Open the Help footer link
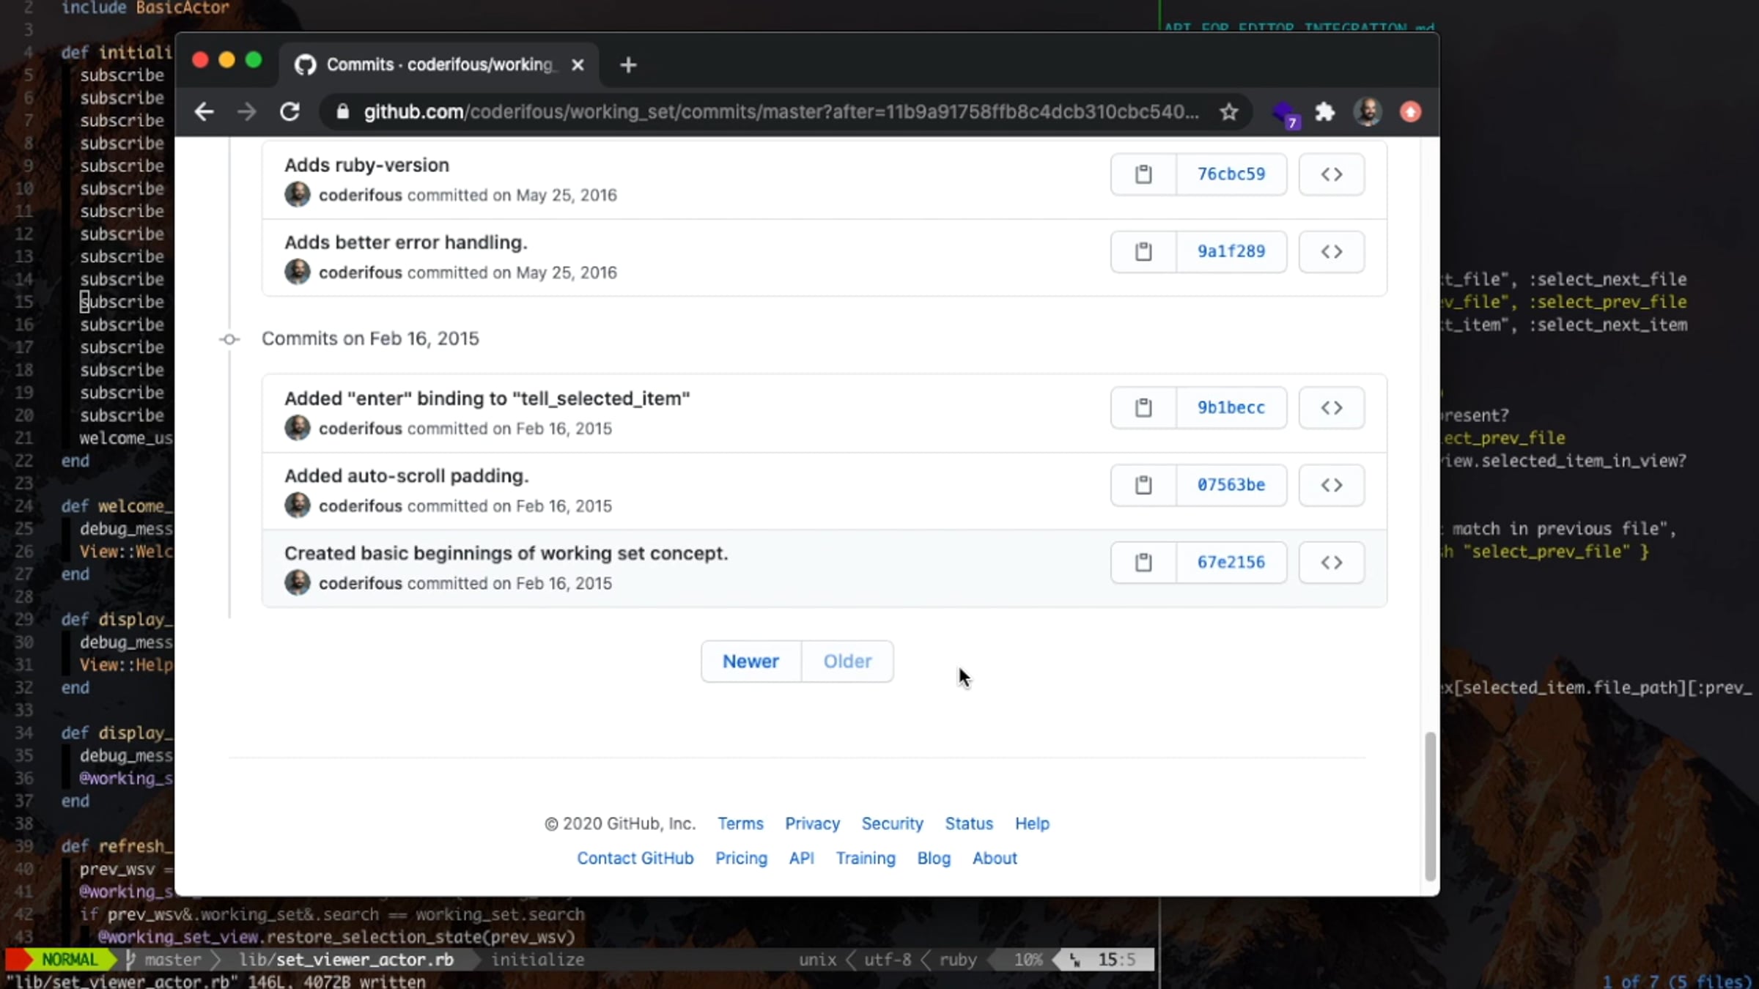 1032,823
